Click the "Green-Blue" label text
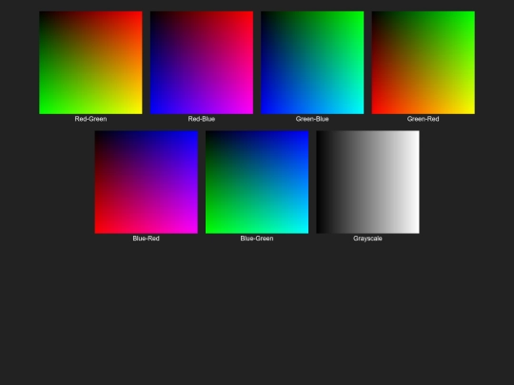This screenshot has width=514, height=385. click(x=312, y=119)
